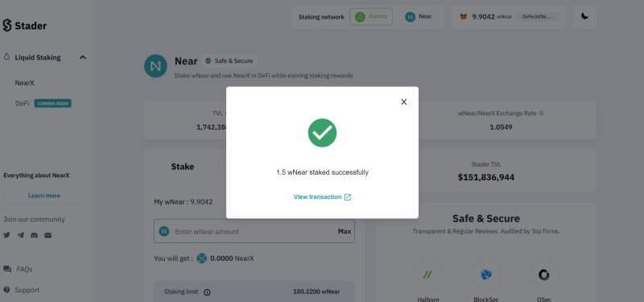The height and width of the screenshot is (302, 644).
Task: Open the Discord community icon
Action: click(35, 235)
